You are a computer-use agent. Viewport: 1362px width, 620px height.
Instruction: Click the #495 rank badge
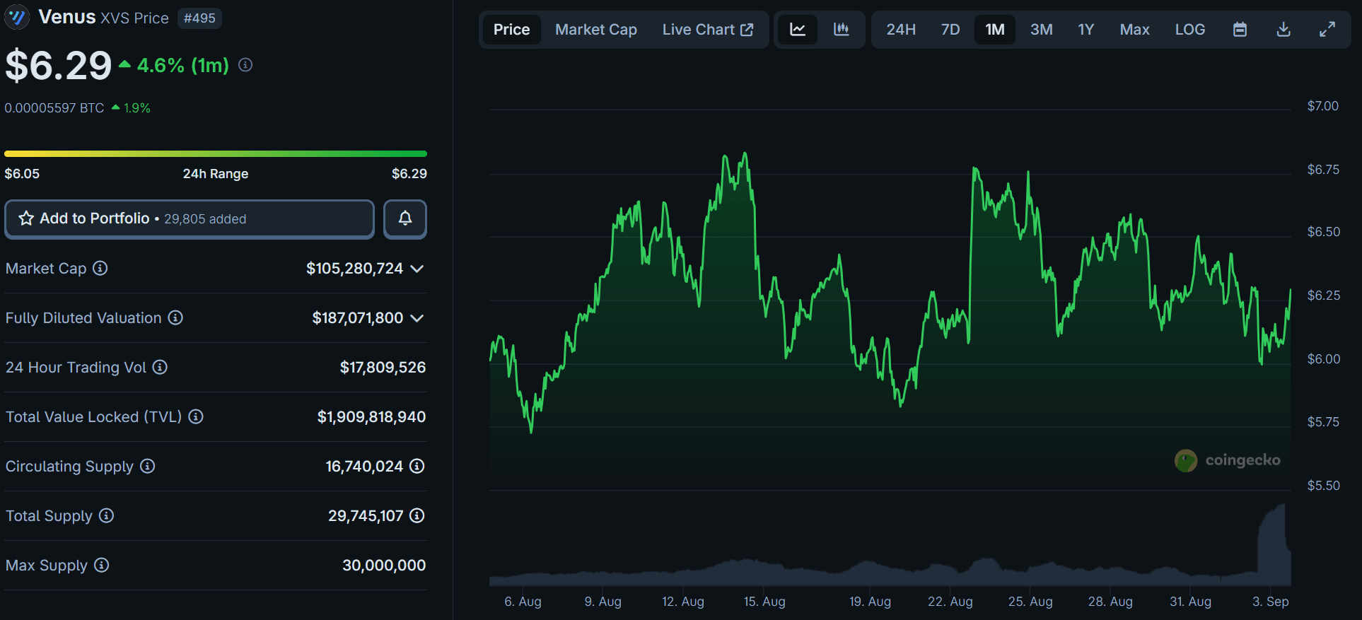pos(199,18)
